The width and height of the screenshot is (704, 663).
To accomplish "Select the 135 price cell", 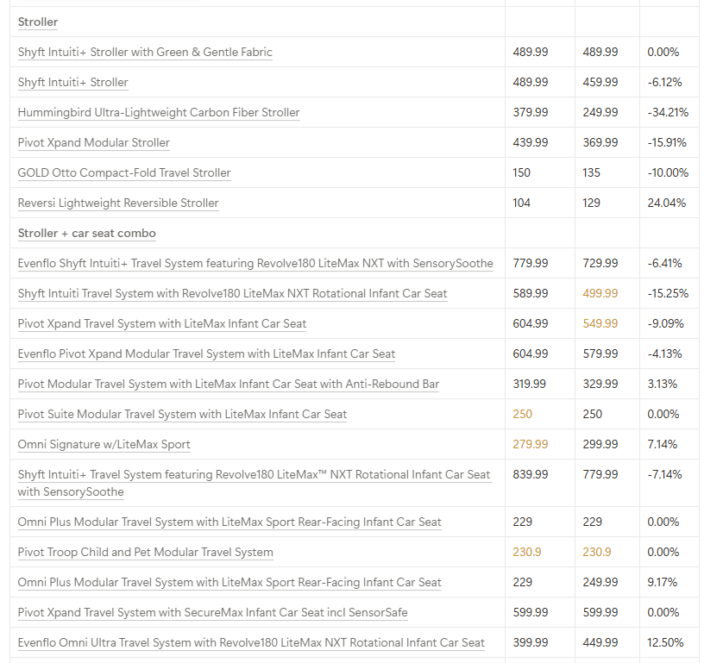I will click(591, 172).
